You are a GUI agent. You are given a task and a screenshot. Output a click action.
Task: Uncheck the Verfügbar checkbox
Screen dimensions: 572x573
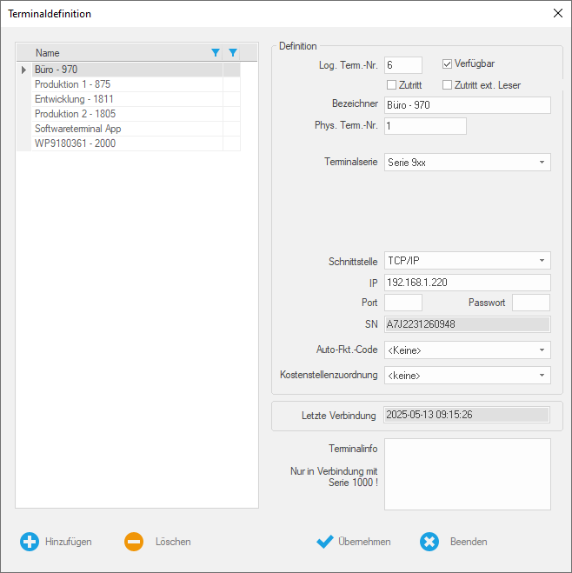coord(448,63)
